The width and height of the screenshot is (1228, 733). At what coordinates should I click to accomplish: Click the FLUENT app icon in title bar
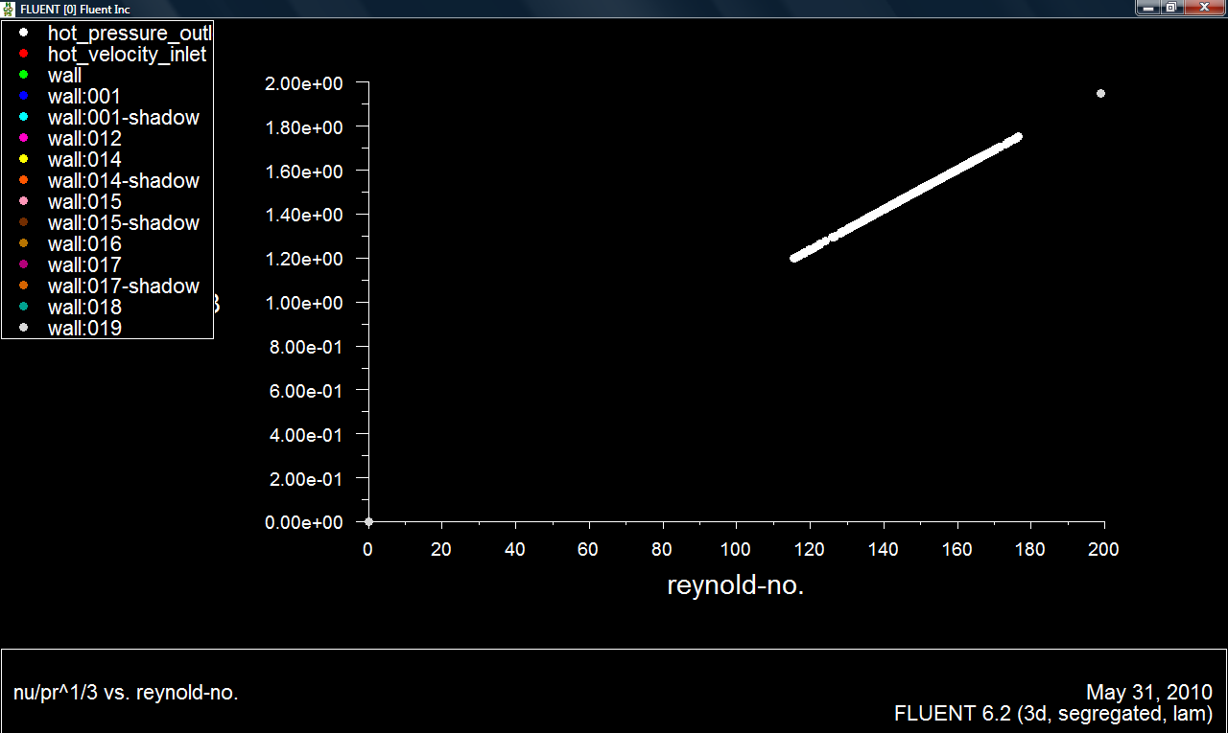click(x=9, y=9)
